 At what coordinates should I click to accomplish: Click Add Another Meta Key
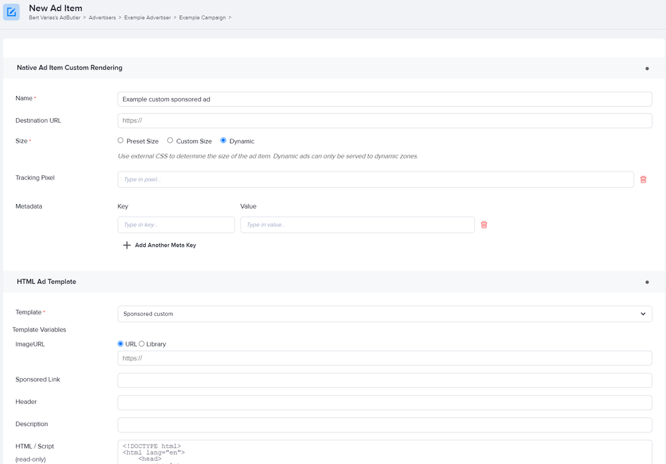[x=166, y=245]
